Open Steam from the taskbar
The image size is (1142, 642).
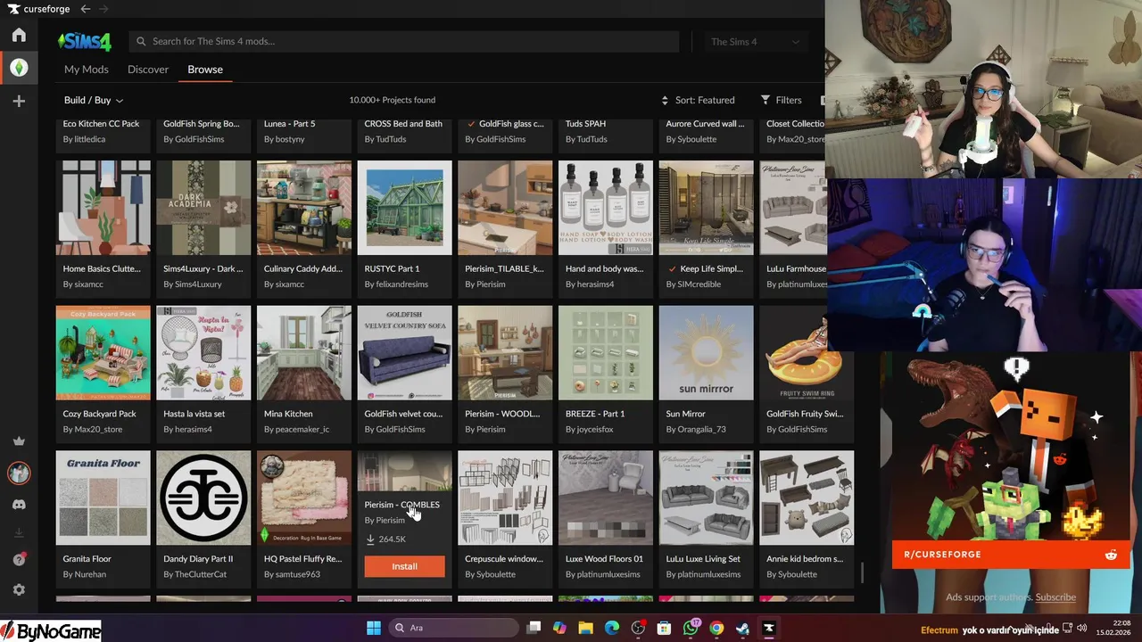click(x=742, y=628)
